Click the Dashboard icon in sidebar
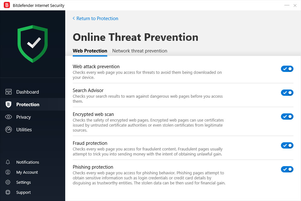 (x=8, y=92)
